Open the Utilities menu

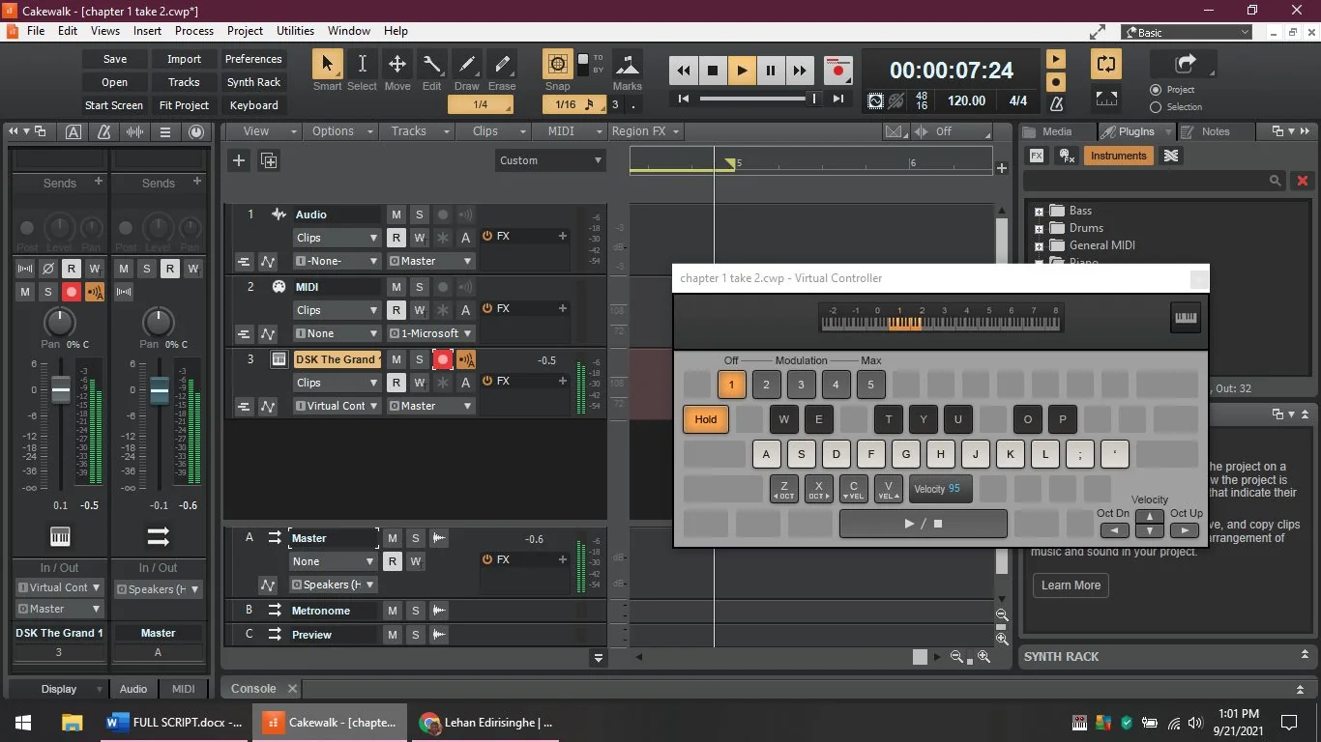point(295,31)
